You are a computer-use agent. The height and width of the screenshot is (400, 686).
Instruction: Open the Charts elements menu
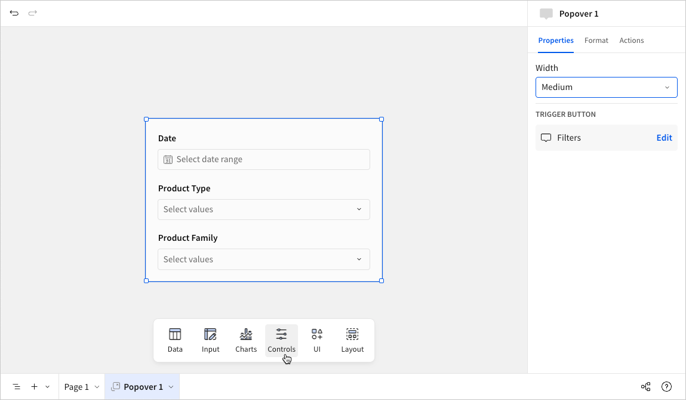click(246, 340)
